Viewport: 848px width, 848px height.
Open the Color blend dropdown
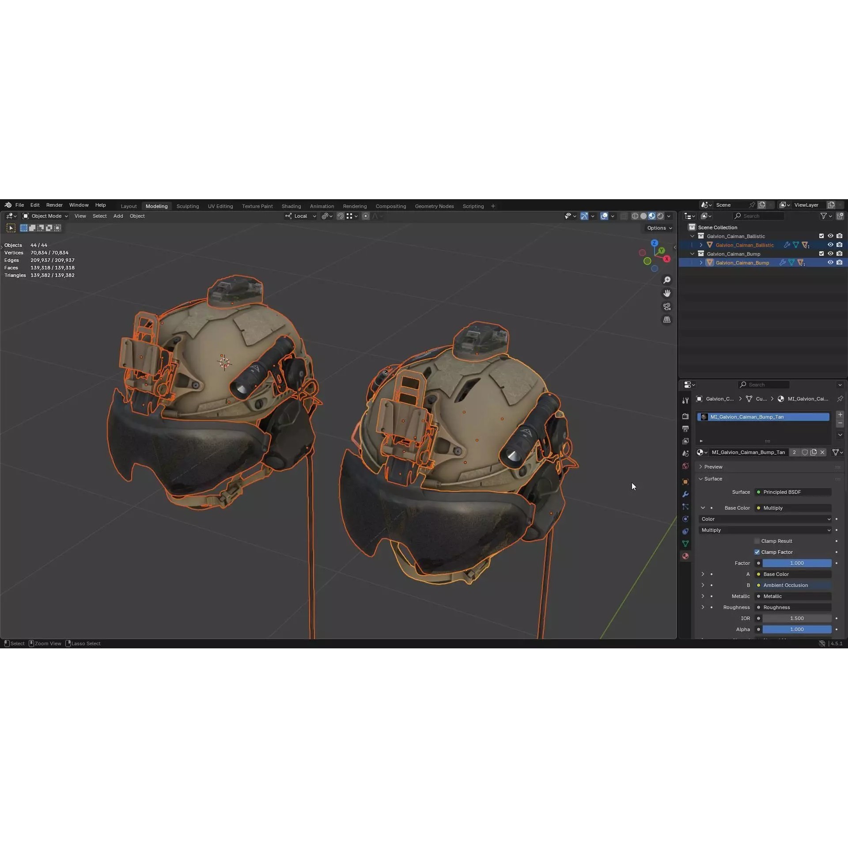click(x=764, y=519)
